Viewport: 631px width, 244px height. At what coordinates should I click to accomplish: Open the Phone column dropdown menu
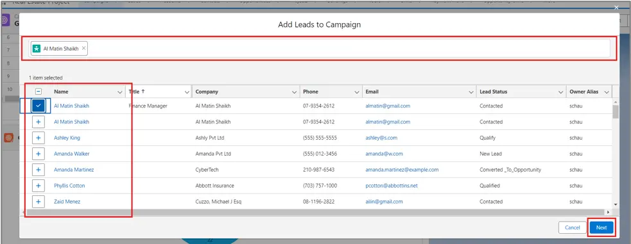coord(357,92)
